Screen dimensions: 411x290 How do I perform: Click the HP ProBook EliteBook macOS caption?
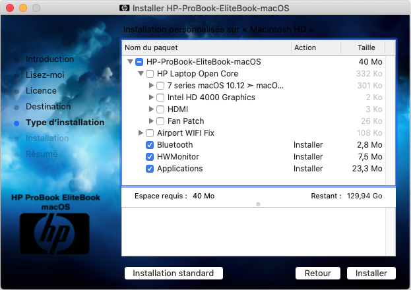tap(56, 202)
